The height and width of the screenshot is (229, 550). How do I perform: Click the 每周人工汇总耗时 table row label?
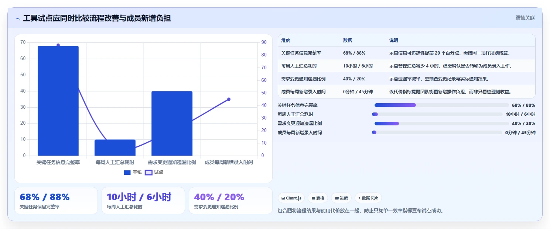pos(299,66)
